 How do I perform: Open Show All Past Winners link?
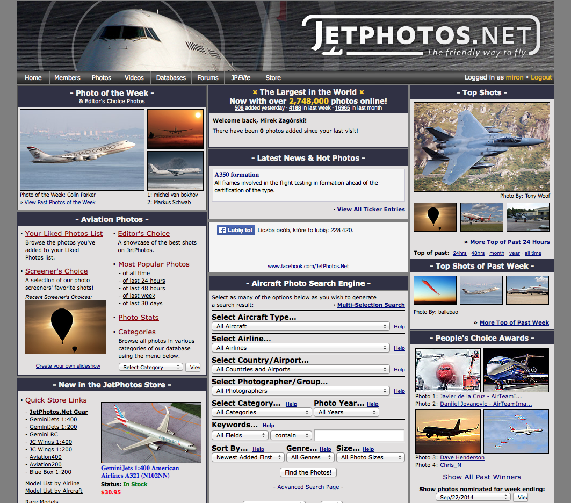click(x=482, y=477)
